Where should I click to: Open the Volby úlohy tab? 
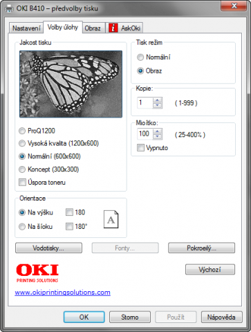click(63, 28)
